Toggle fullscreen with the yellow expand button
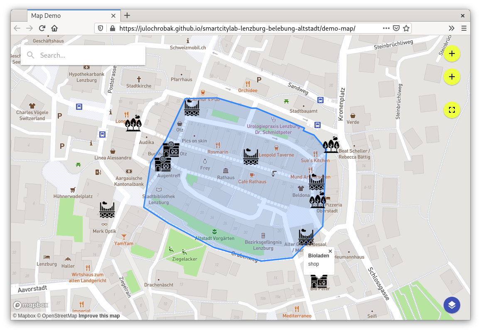The height and width of the screenshot is (332, 481). click(452, 110)
